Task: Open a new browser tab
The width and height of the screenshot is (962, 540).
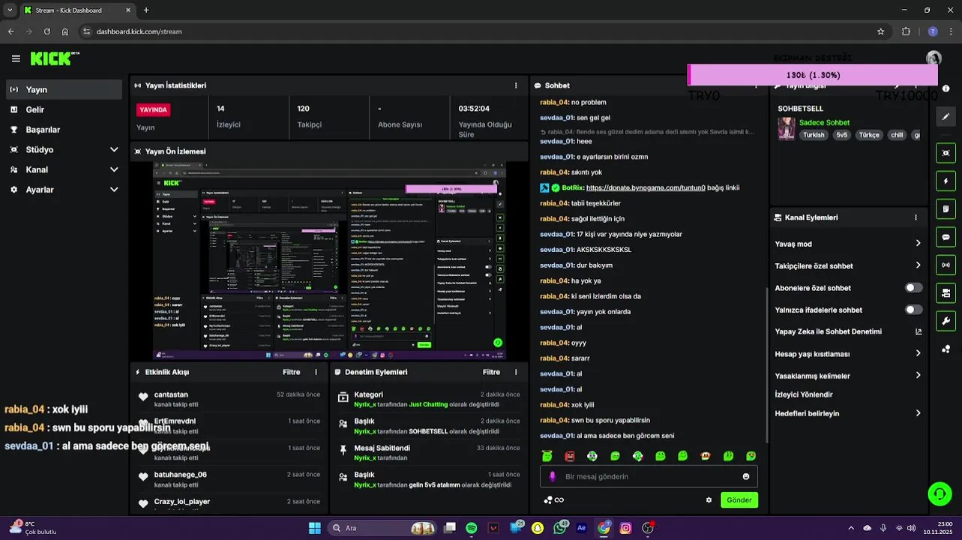Action: [x=146, y=10]
